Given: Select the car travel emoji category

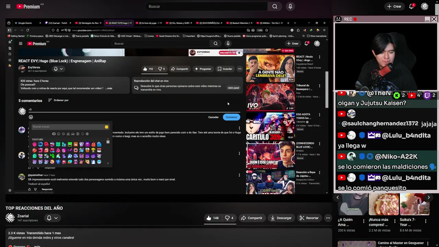Looking at the screenshot, I should [x=73, y=134].
